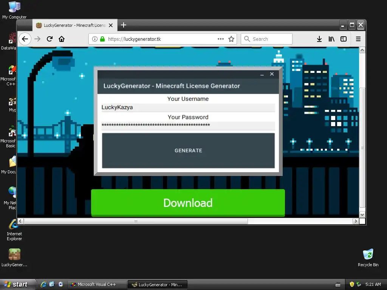Select the Internet Explorer desktop icon
Viewport: 387px width, 290px height.
pyautogui.click(x=14, y=230)
